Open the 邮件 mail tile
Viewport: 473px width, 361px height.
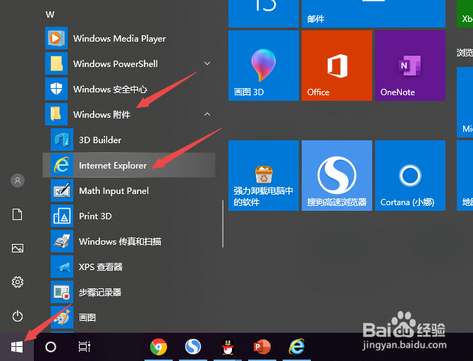[374, 13]
